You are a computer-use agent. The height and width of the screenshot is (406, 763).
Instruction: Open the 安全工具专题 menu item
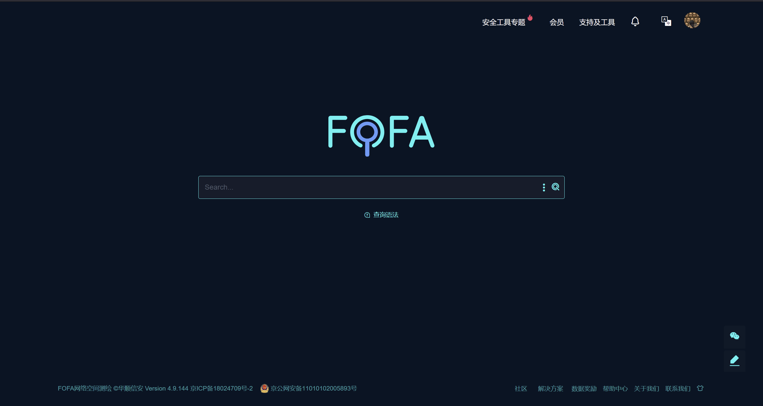point(503,22)
